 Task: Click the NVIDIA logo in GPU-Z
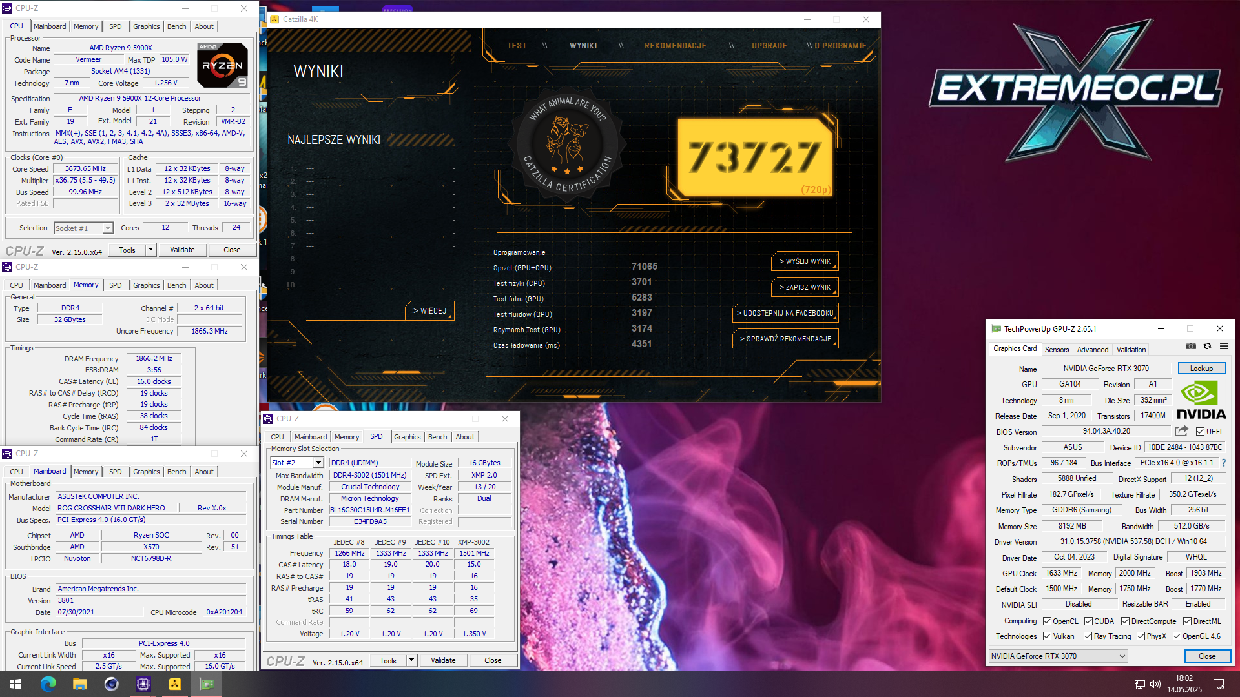coord(1201,400)
